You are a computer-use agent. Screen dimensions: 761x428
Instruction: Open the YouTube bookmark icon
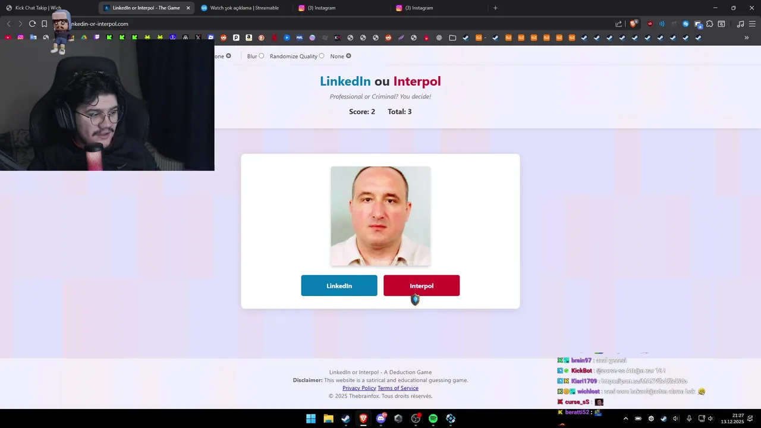8,37
